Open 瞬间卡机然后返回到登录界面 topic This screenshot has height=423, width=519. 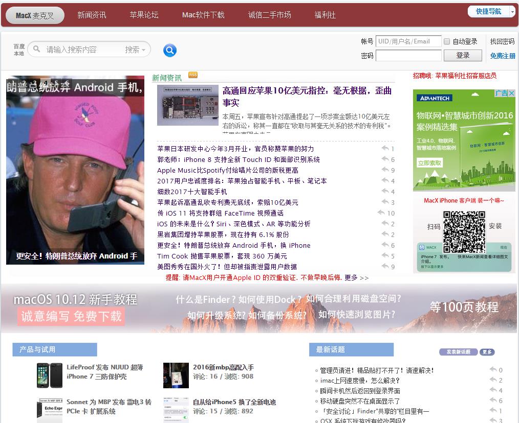tap(360, 391)
